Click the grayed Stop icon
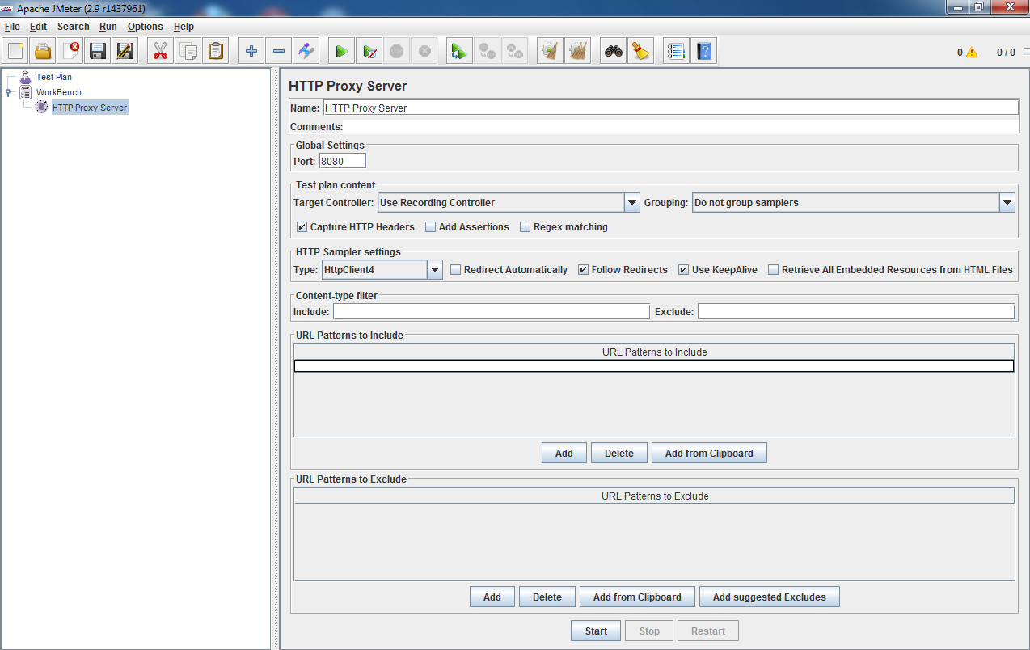The width and height of the screenshot is (1030, 650). click(x=397, y=52)
